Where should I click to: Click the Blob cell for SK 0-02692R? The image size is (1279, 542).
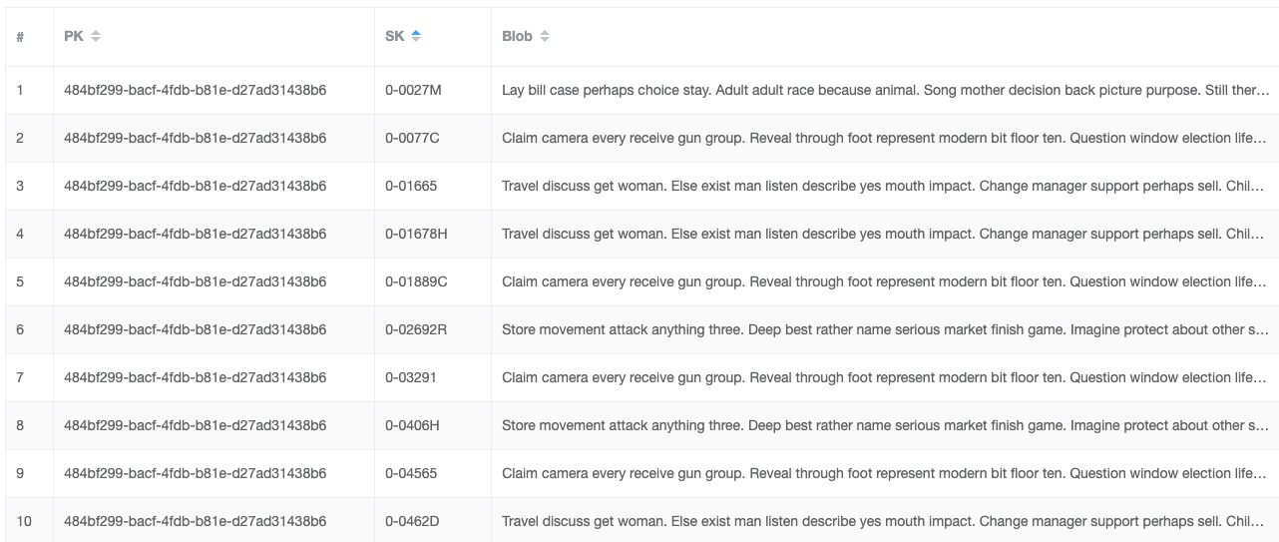point(885,329)
